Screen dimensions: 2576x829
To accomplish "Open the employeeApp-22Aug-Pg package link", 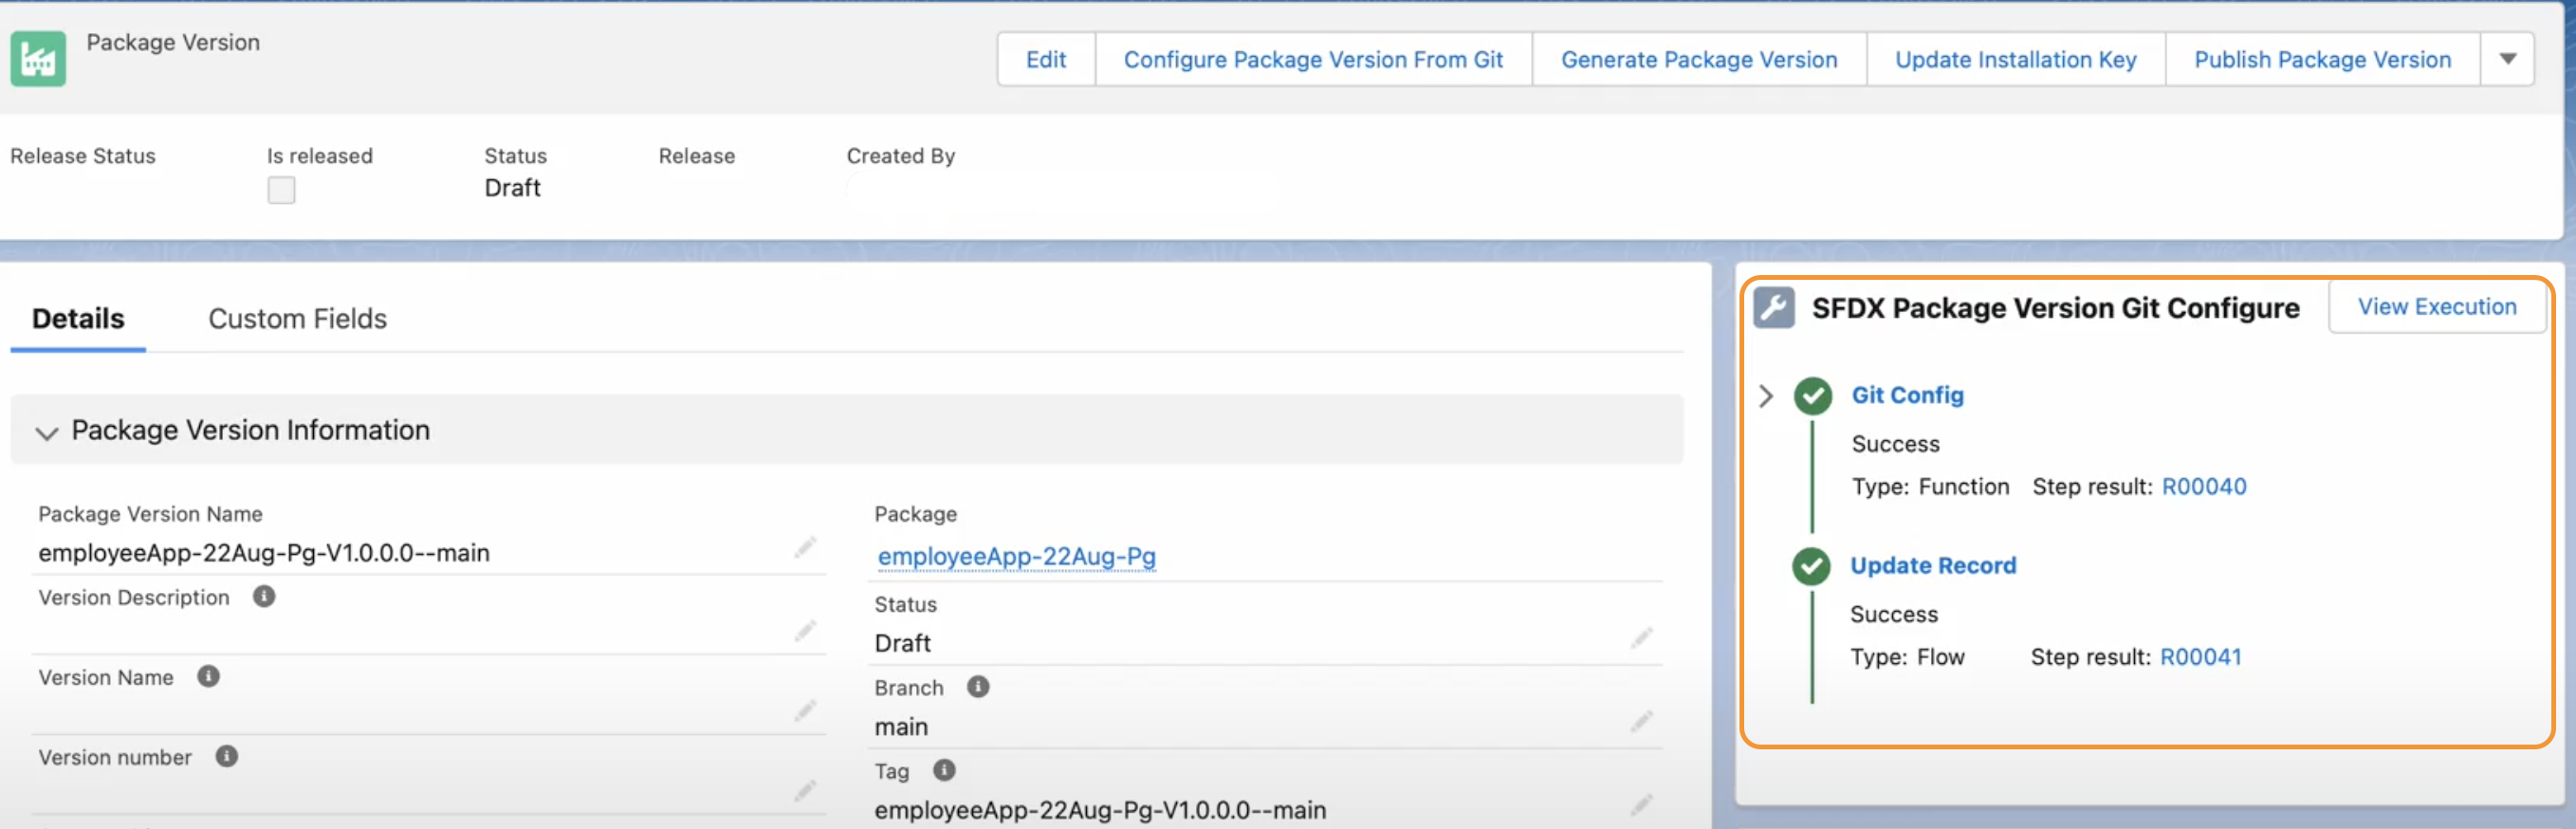I will 1016,556.
